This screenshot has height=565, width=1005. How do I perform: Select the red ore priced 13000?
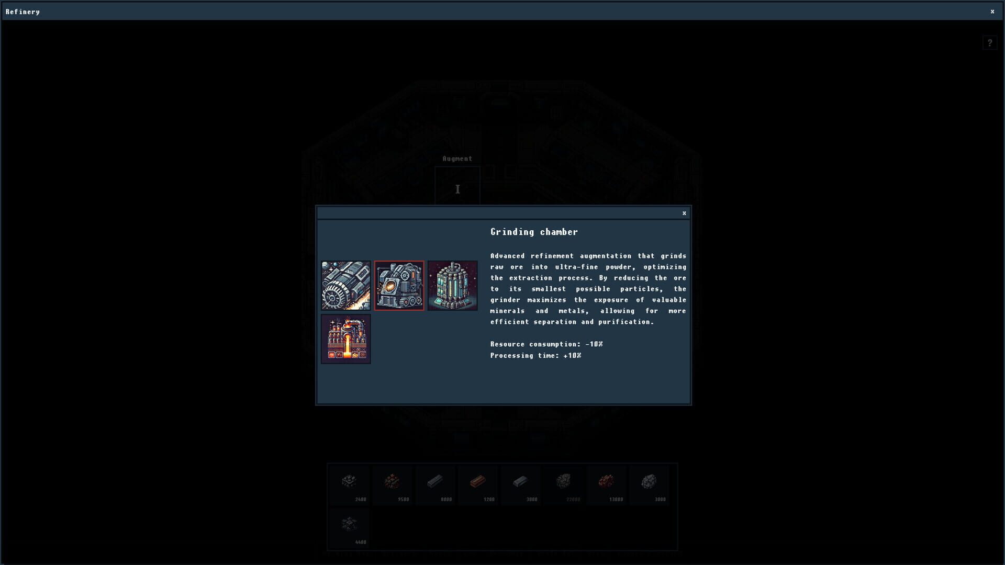pos(606,484)
